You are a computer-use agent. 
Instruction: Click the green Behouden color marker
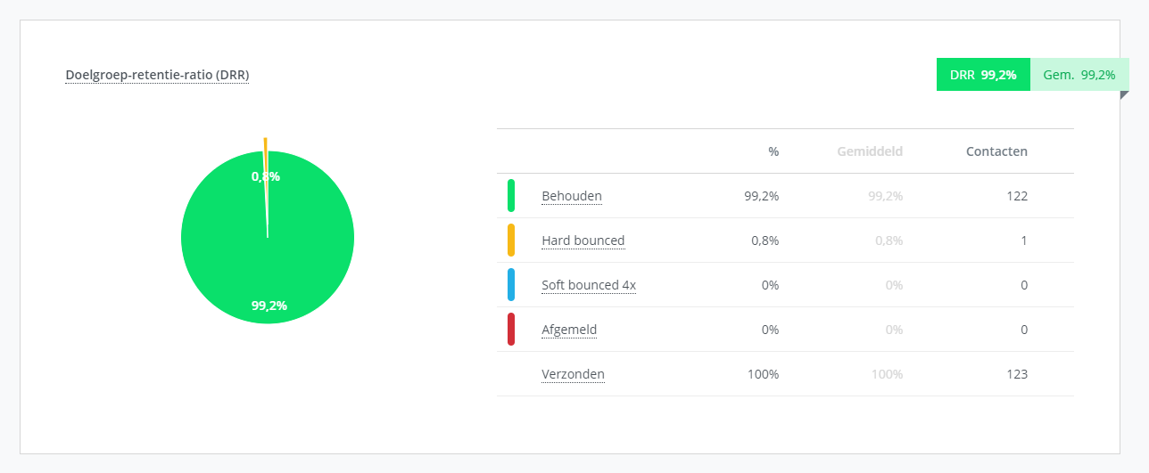tap(511, 196)
